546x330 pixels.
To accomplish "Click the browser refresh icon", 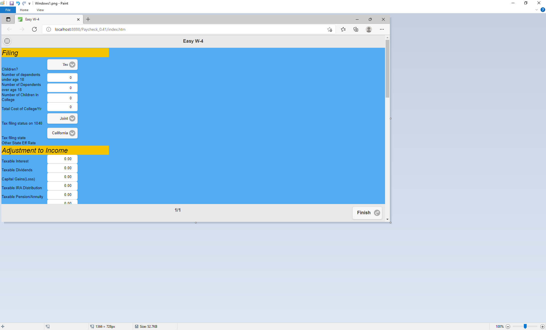I will tap(34, 29).
